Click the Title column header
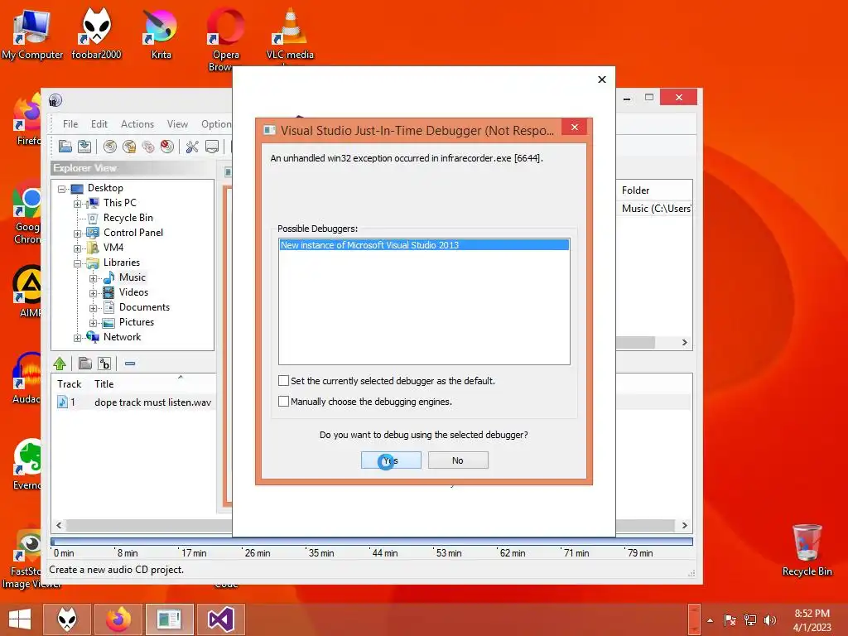This screenshot has height=636, width=848. tap(104, 384)
